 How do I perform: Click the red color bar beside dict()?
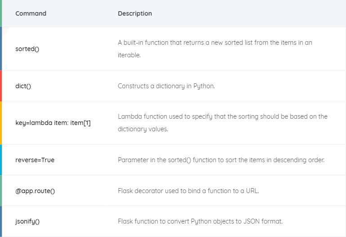[x=1, y=86]
